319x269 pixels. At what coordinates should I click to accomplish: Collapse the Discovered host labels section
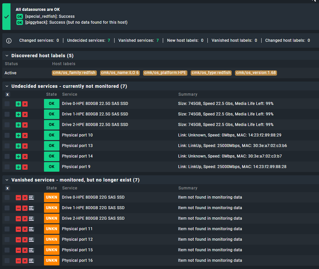pyautogui.click(x=7, y=56)
